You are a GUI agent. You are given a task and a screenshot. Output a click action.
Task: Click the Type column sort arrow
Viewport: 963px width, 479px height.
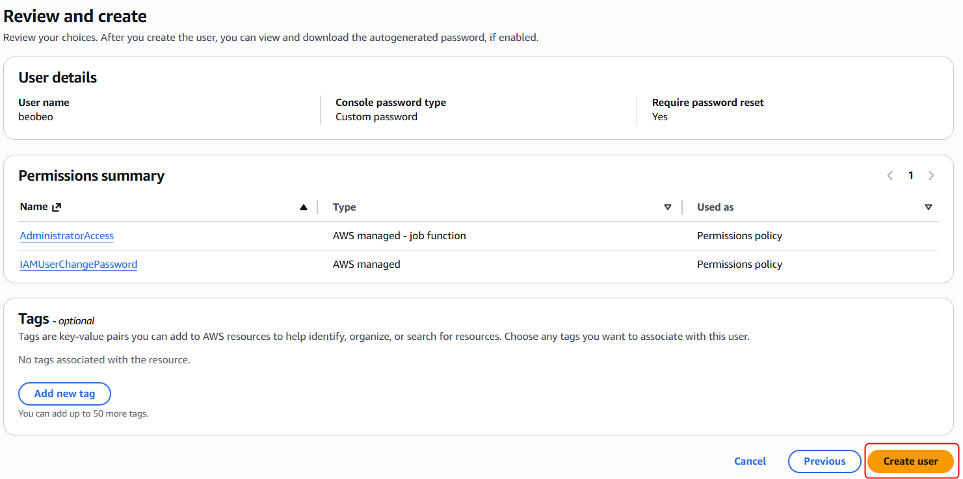[x=667, y=207]
